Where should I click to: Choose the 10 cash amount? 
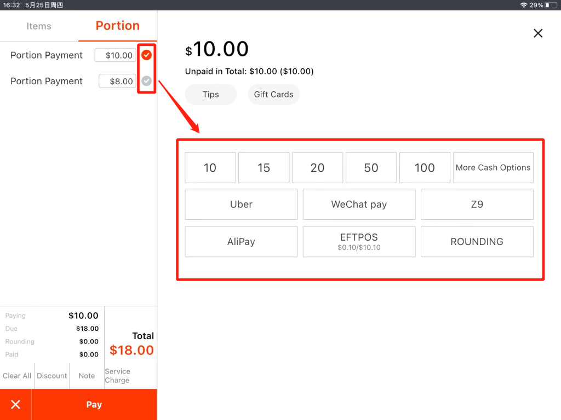[210, 167]
